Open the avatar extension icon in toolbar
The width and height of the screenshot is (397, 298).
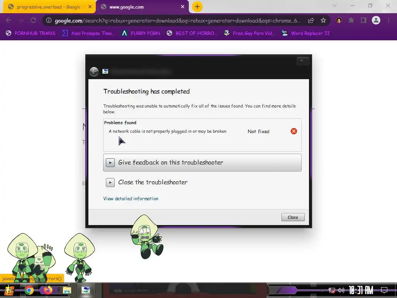click(339, 21)
